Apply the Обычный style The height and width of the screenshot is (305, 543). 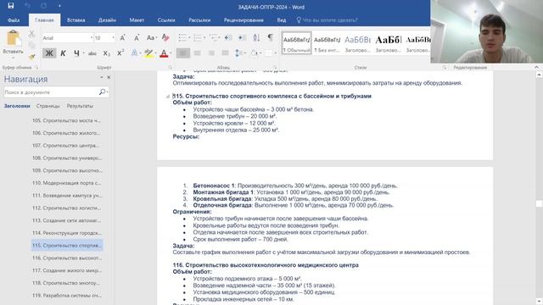296,43
